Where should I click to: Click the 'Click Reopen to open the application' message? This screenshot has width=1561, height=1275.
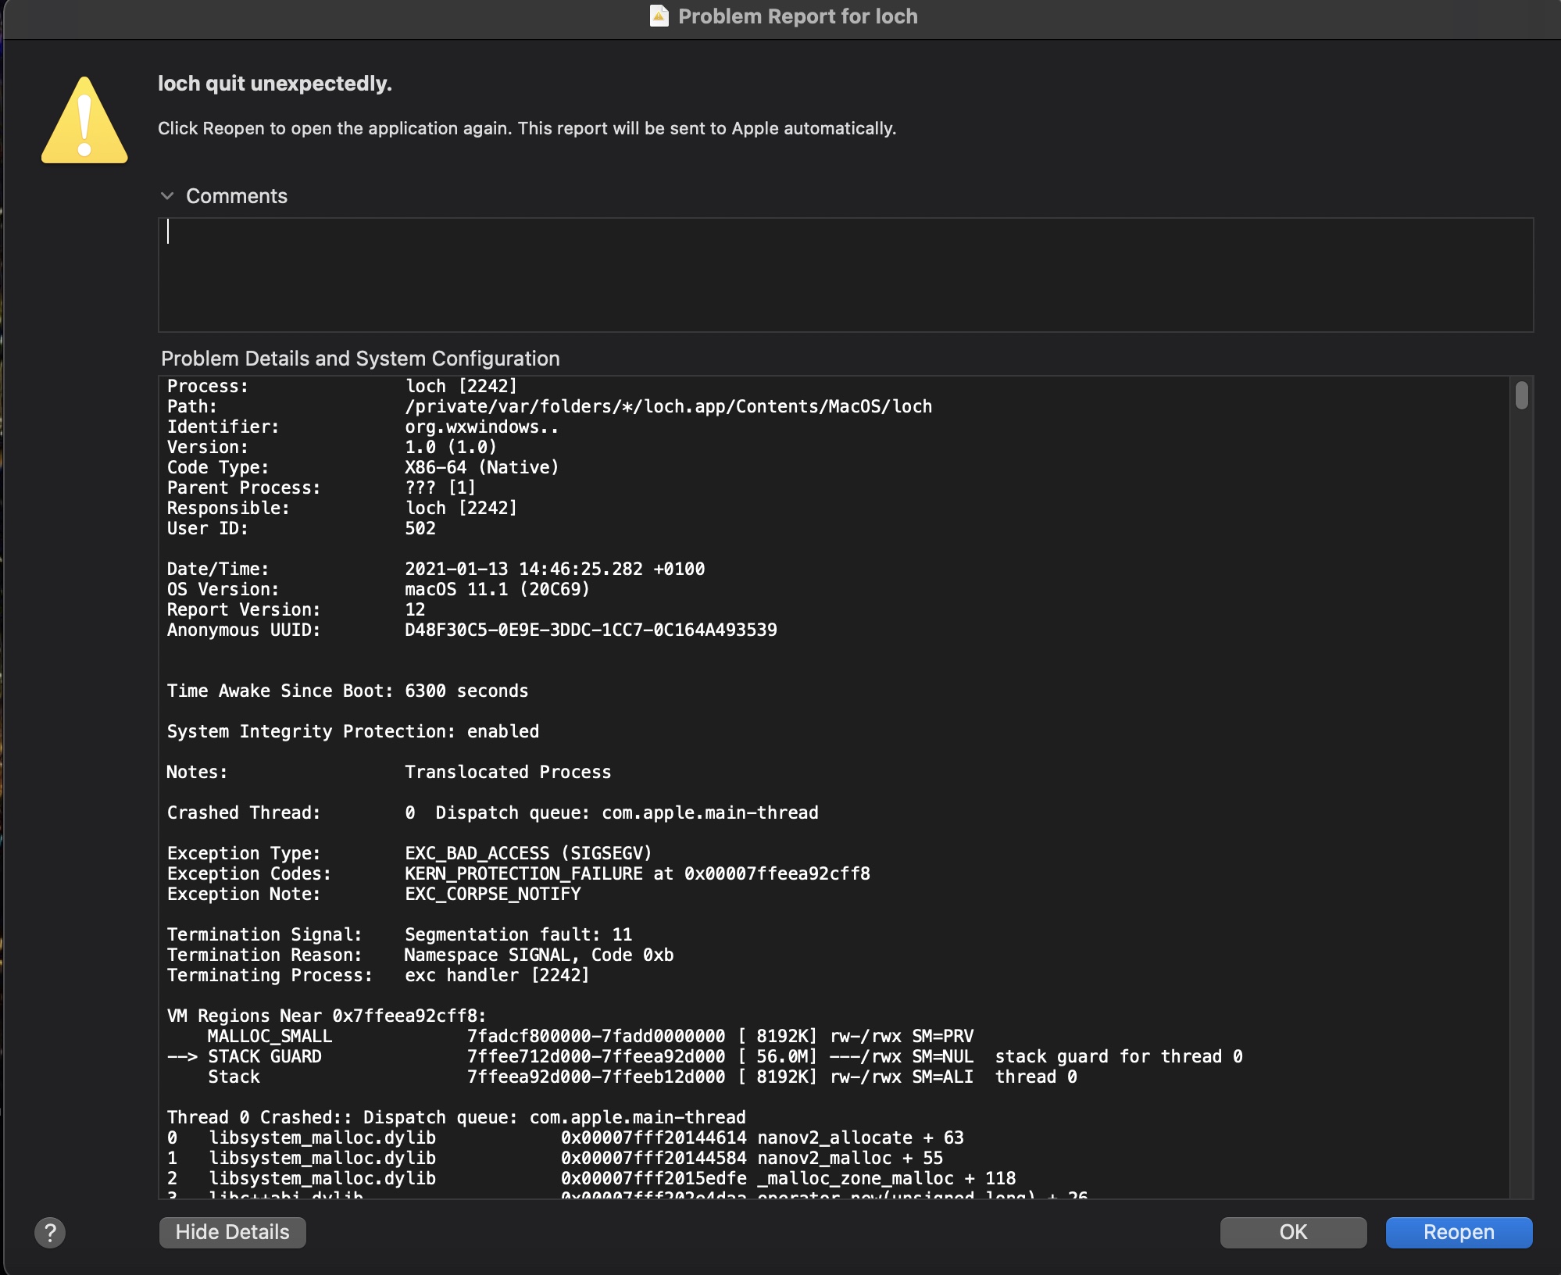click(527, 128)
